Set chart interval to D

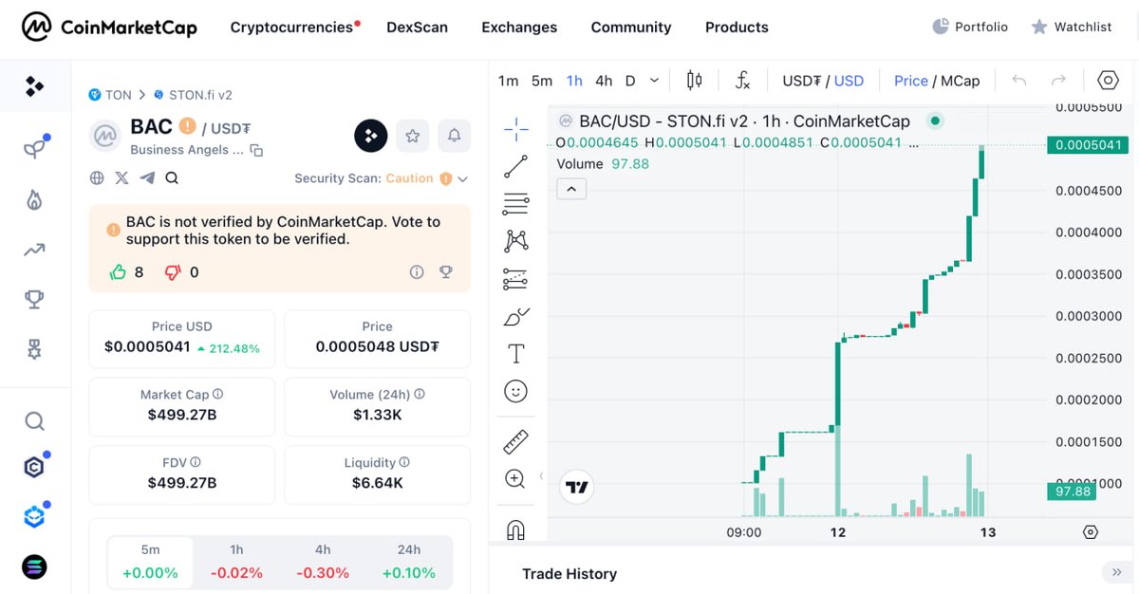630,81
